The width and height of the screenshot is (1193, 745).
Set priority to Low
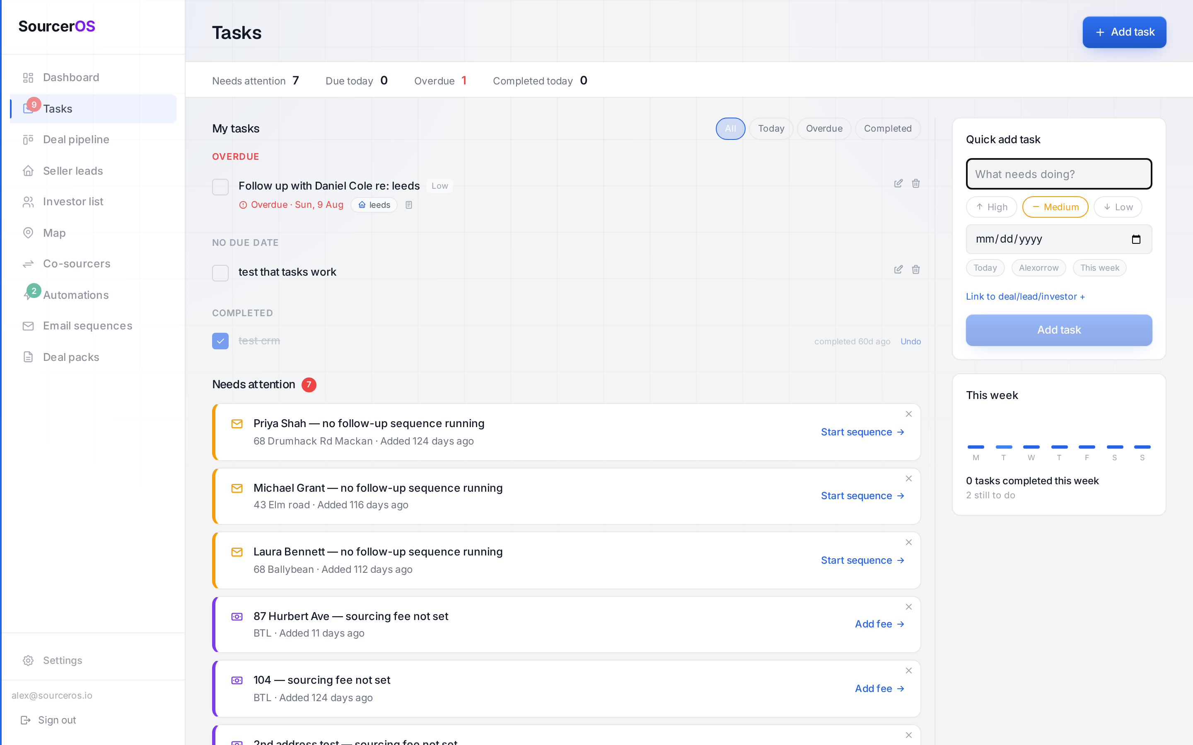[1118, 207]
